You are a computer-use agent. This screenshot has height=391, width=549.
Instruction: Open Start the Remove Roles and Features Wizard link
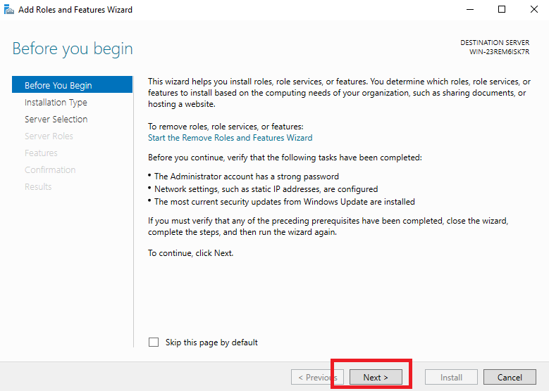click(230, 138)
